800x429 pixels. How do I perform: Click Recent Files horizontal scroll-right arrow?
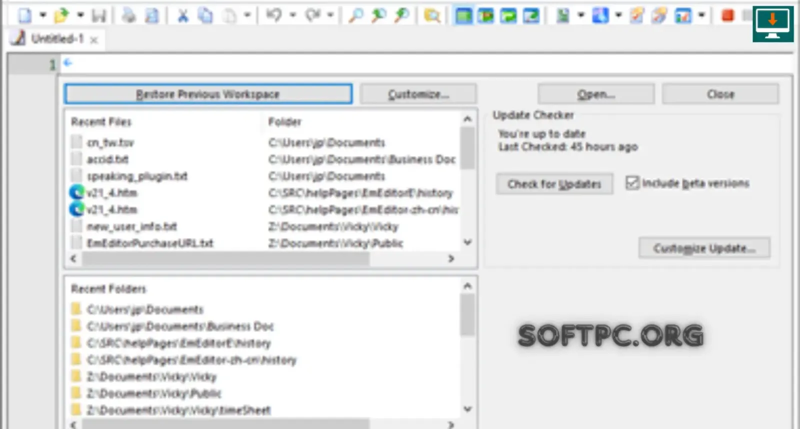(451, 258)
